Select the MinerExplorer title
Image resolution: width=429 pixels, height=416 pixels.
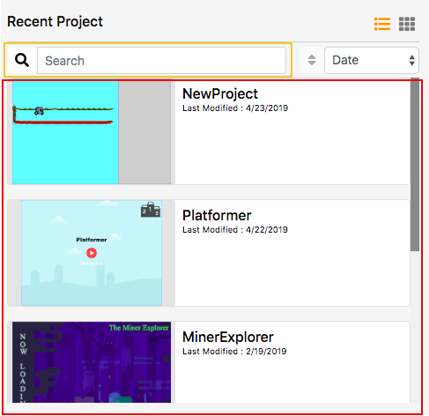tap(228, 337)
